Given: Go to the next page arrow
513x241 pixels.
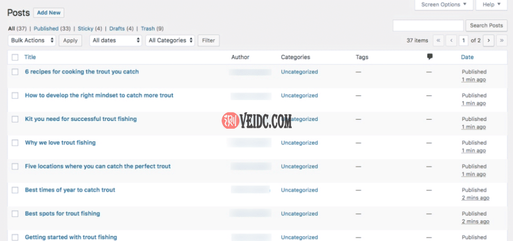Looking at the screenshot, I should (x=488, y=41).
